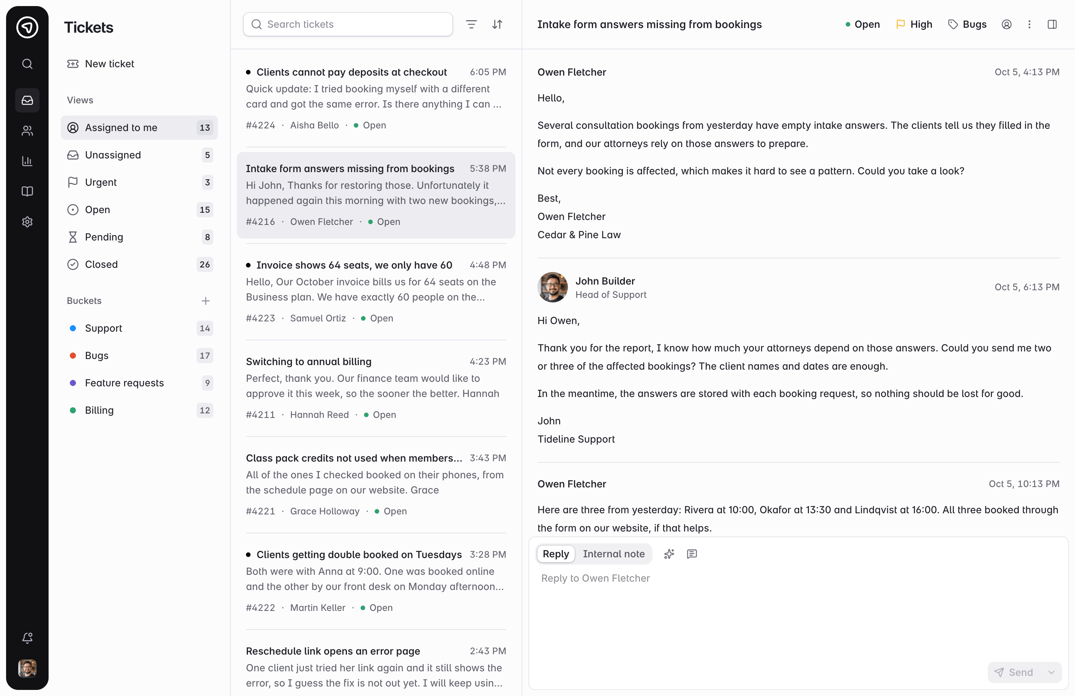Change the High priority flag
This screenshot has width=1075, height=696.
[x=914, y=24]
